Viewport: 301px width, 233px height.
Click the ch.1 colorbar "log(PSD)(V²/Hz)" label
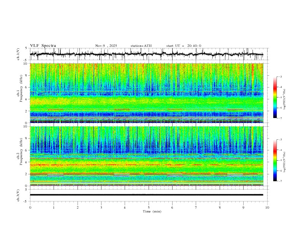point(285,99)
